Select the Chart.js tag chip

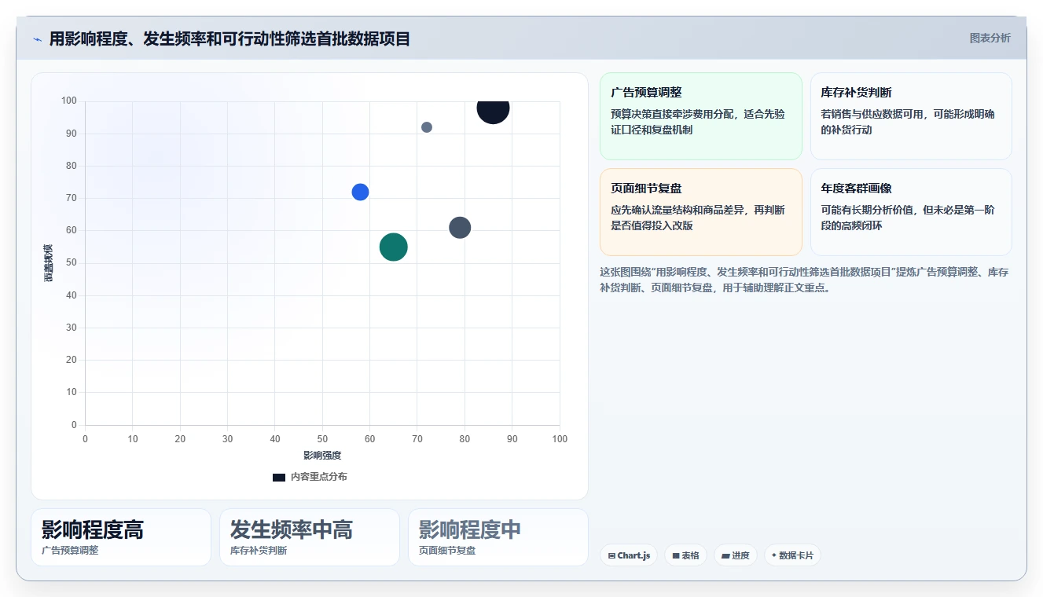[x=629, y=555]
